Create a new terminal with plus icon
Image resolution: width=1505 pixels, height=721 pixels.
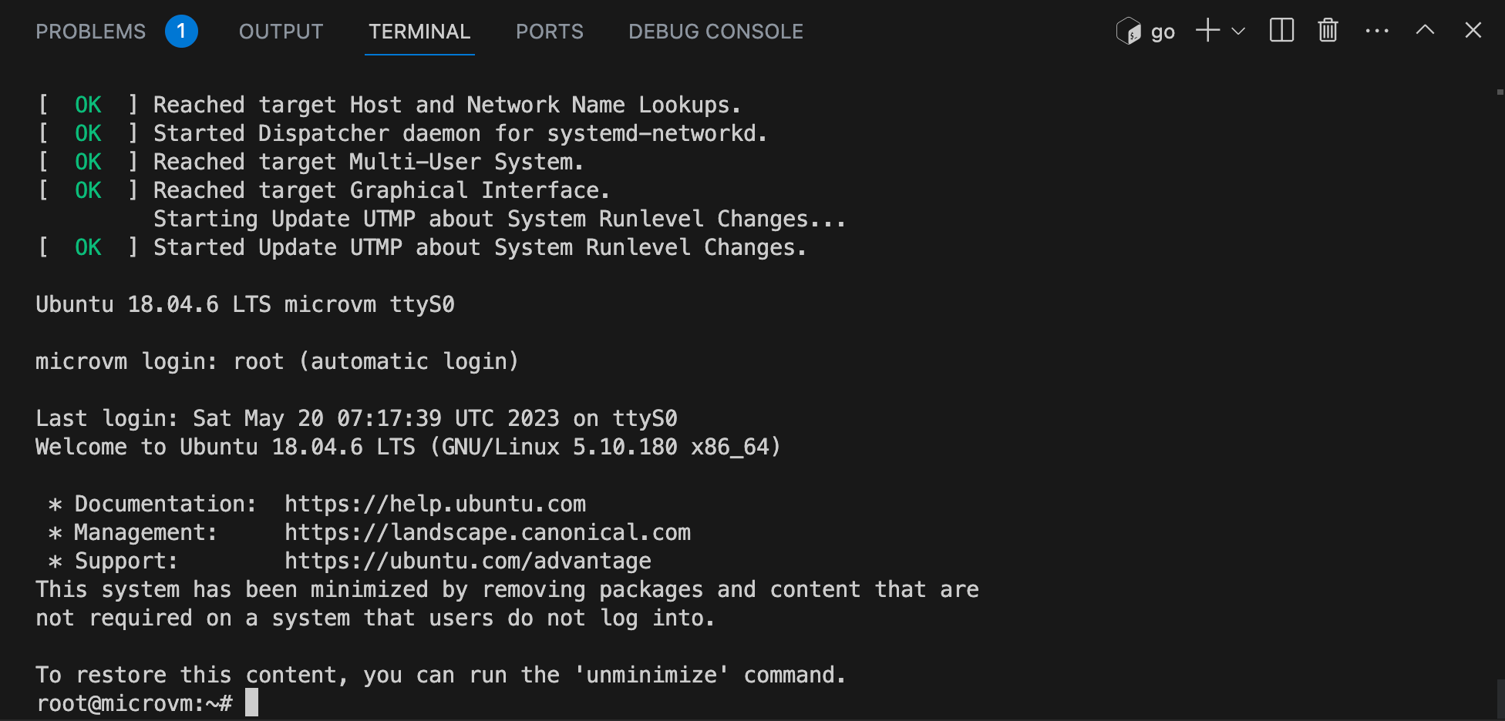[1207, 31]
